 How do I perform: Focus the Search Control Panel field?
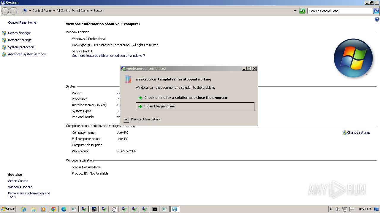(340, 11)
